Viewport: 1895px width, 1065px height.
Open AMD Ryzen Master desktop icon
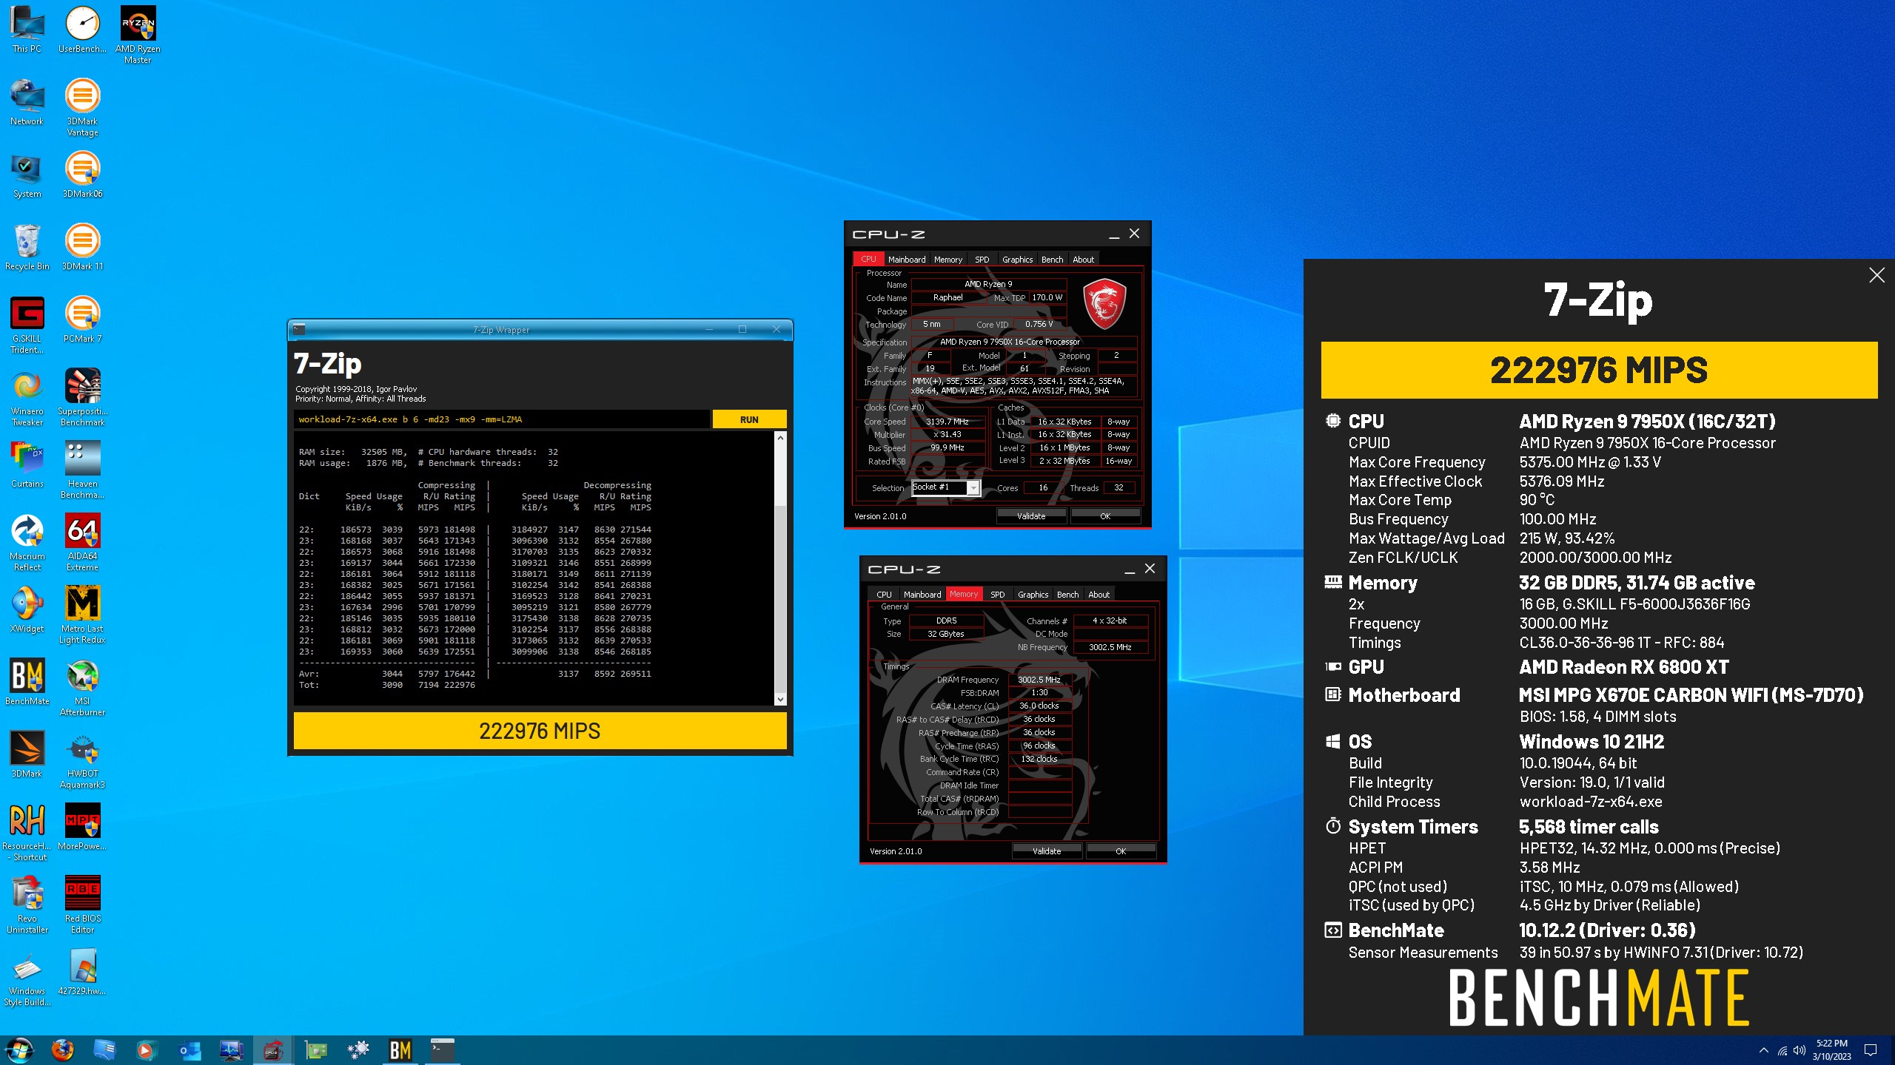pos(138,35)
